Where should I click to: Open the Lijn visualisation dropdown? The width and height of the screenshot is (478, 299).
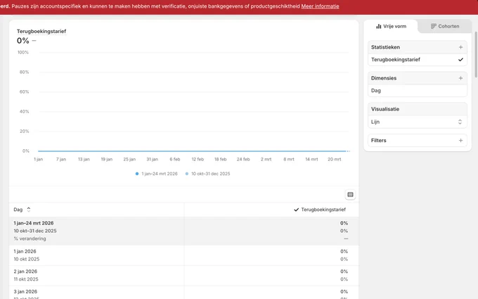pyautogui.click(x=417, y=122)
